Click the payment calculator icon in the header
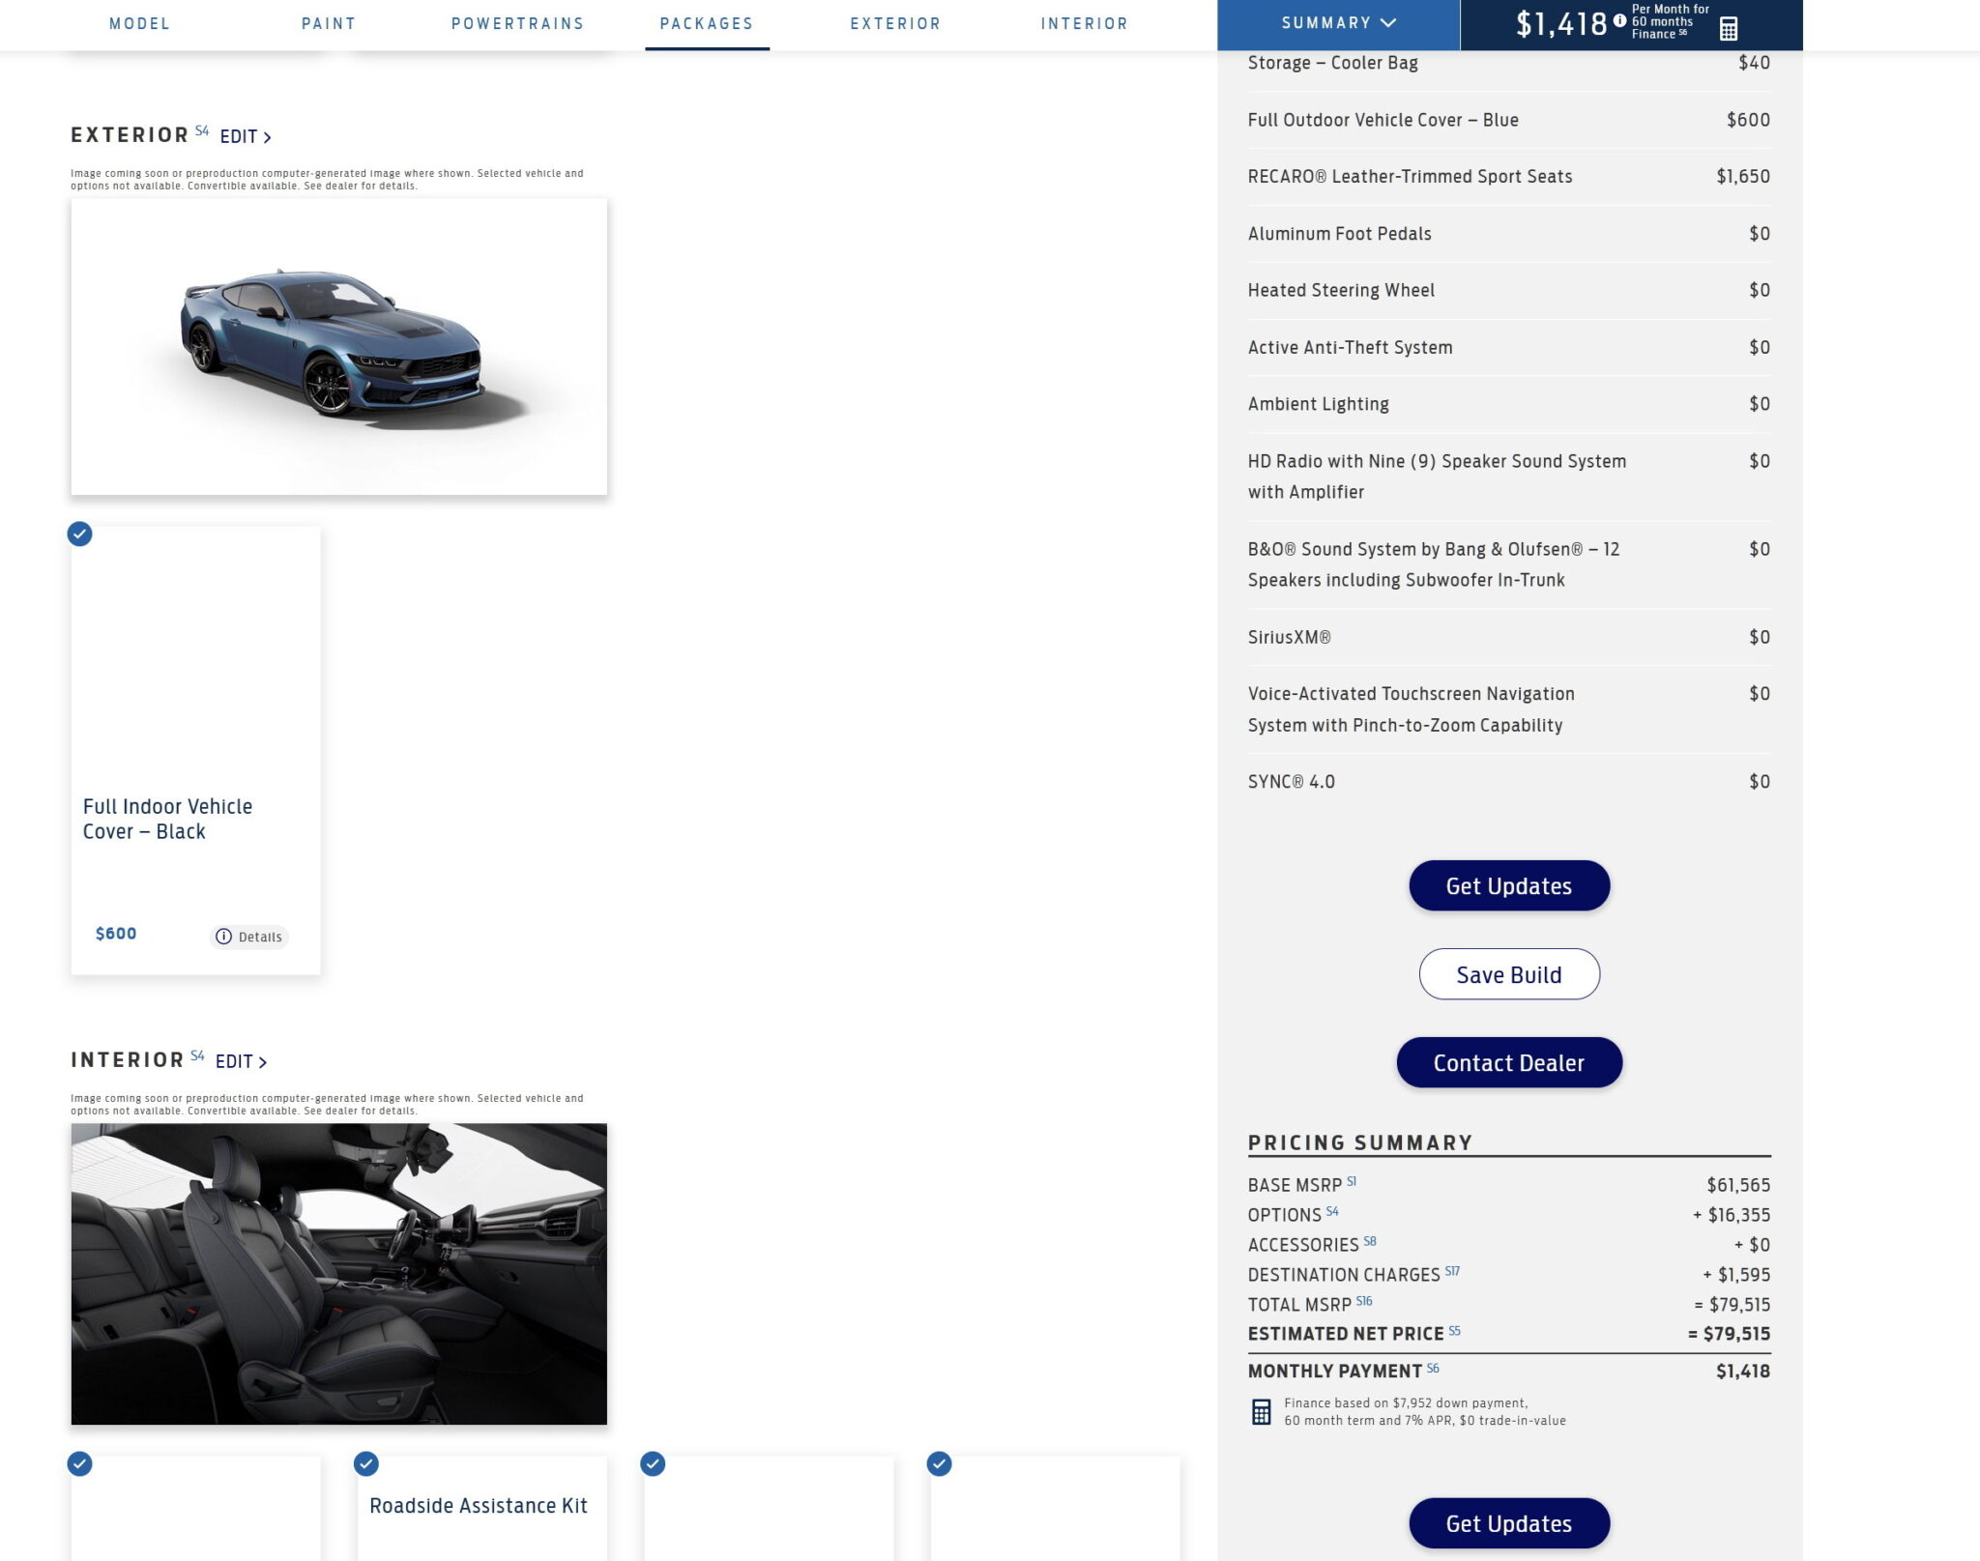This screenshot has width=1980, height=1561. [x=1731, y=27]
